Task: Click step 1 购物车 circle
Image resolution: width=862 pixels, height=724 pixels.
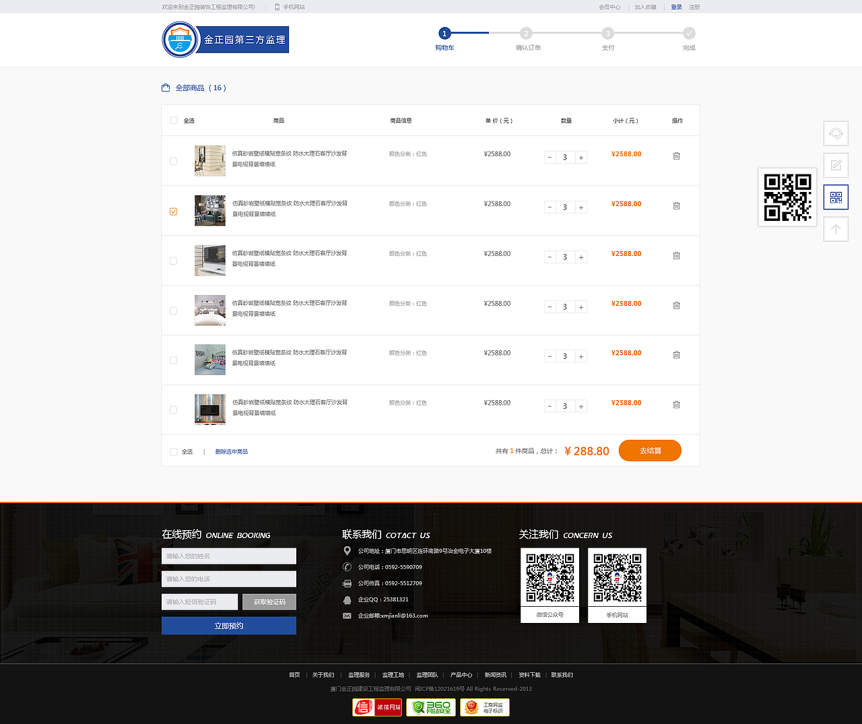Action: (x=444, y=33)
